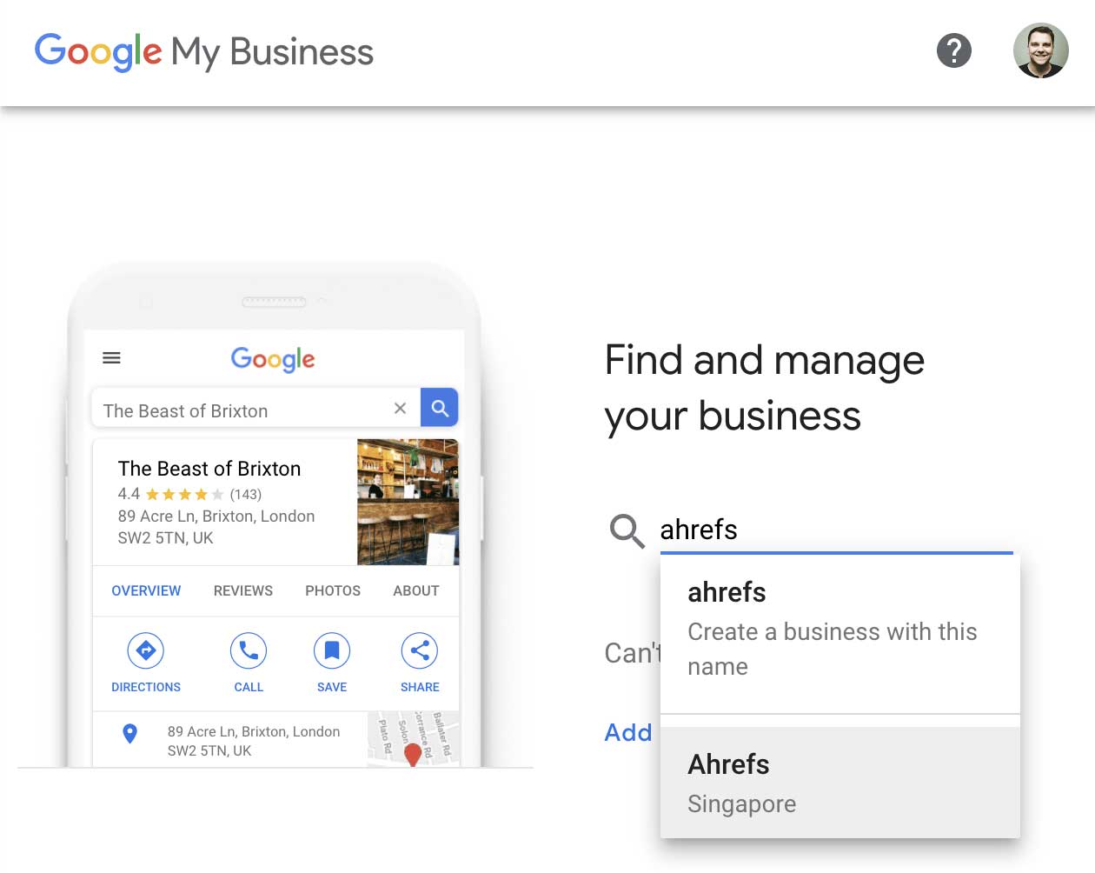1095x873 pixels.
Task: Click the Google My Business logo
Action: point(203,51)
